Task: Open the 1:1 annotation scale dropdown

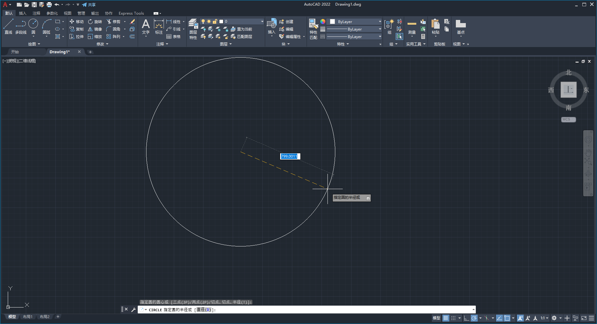Action: click(x=545, y=318)
